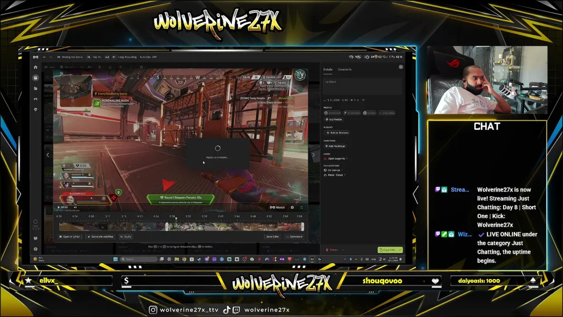Click the TikTok icon in the stream footer
563x317 pixels.
pos(227,310)
